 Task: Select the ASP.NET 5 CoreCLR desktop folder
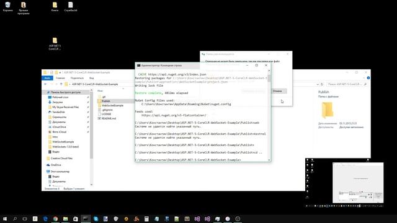pos(55,44)
